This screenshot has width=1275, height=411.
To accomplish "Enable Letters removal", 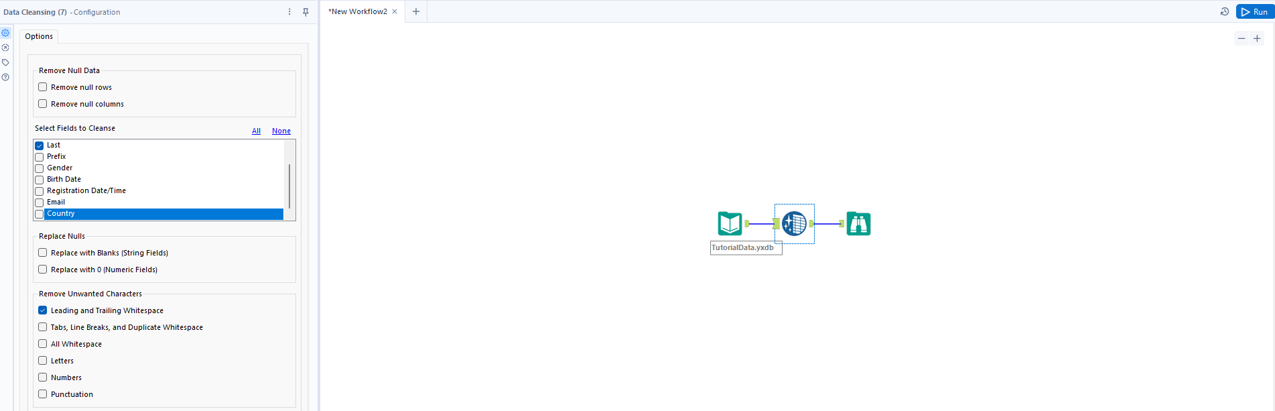I will click(x=43, y=361).
